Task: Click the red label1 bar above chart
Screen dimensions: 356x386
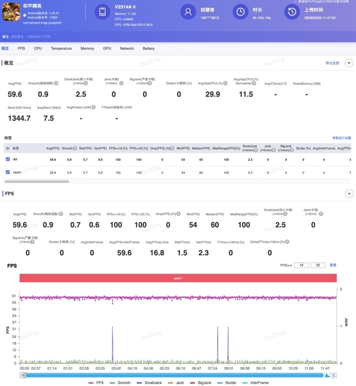Action: (x=178, y=278)
